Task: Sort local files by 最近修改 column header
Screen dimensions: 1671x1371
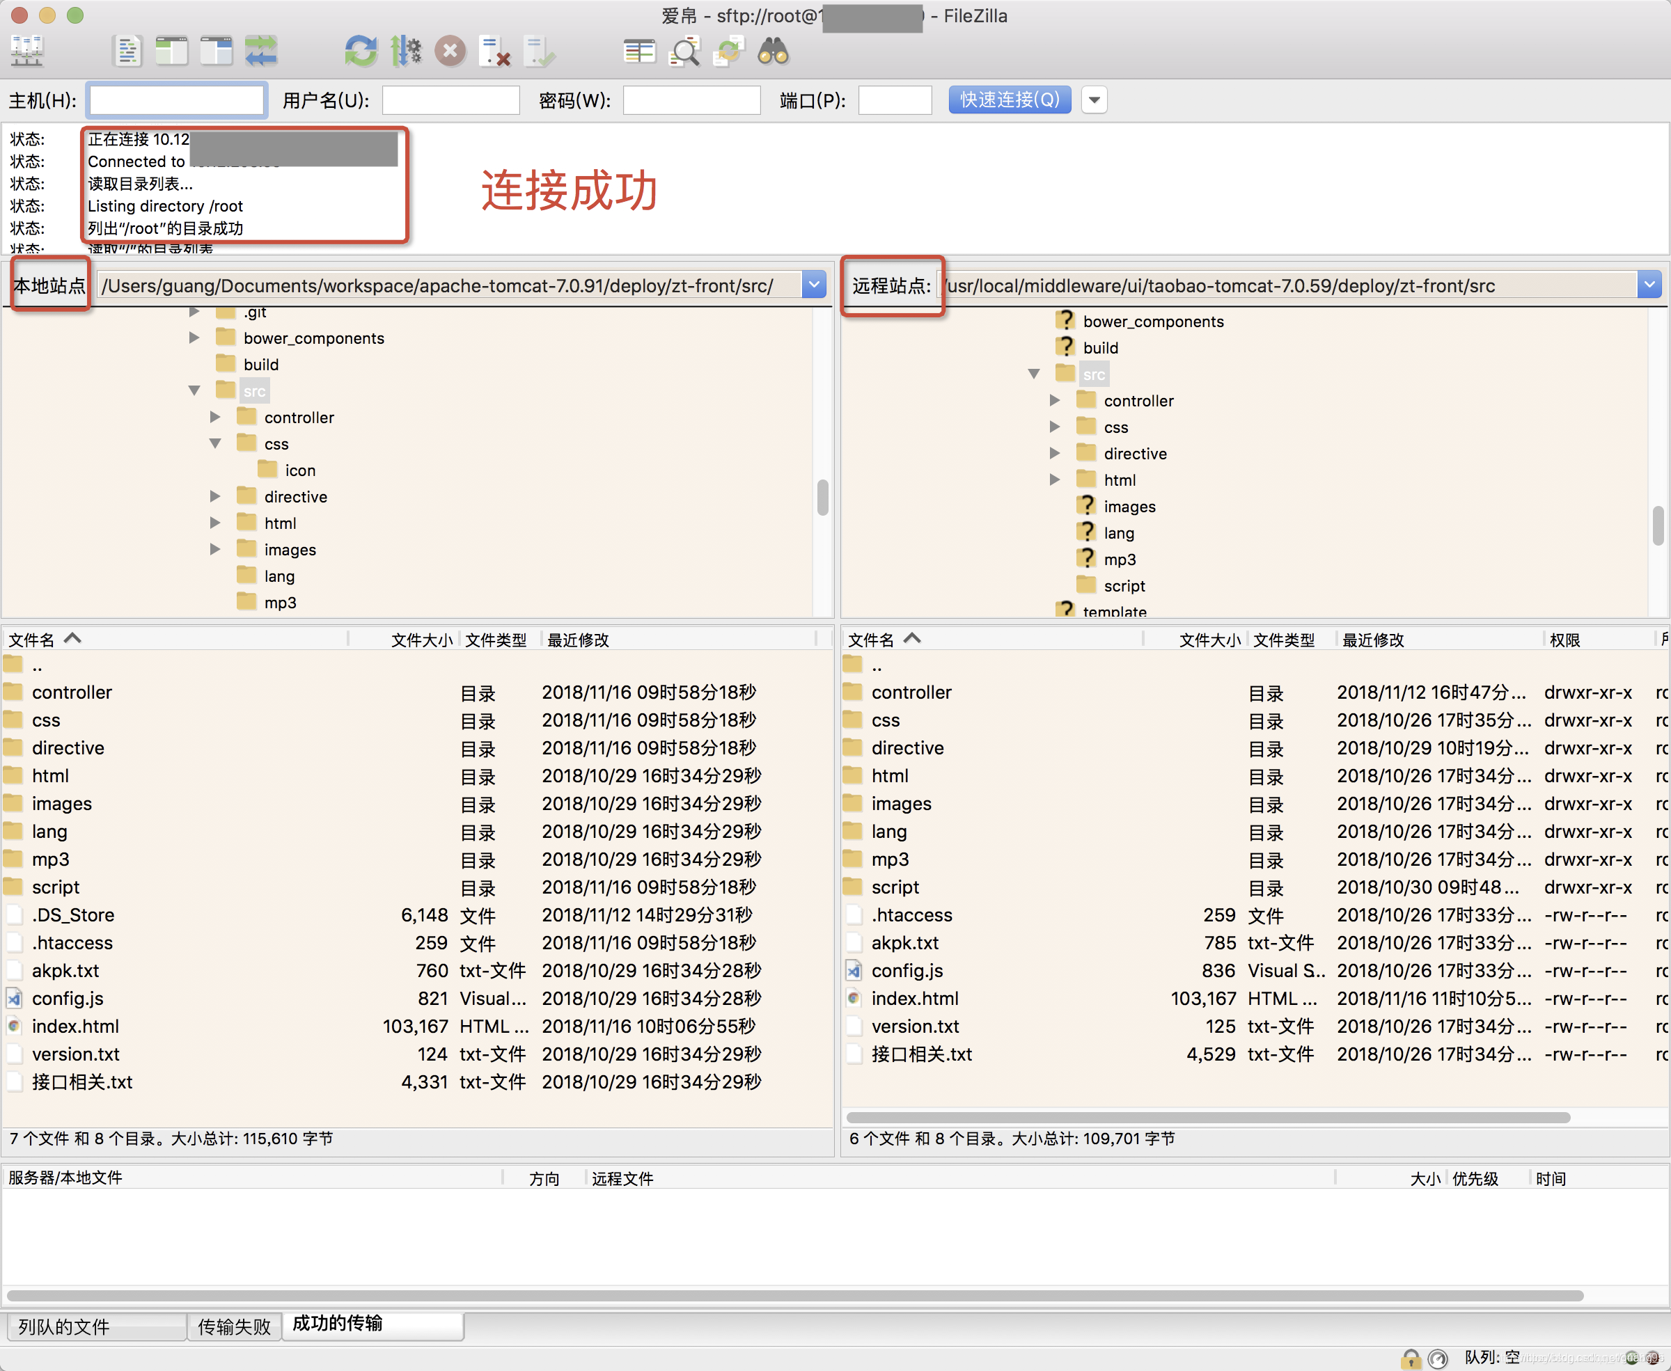Action: tap(678, 639)
